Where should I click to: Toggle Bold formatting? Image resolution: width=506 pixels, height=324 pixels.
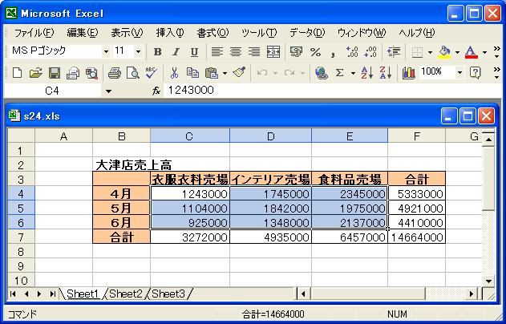point(157,52)
